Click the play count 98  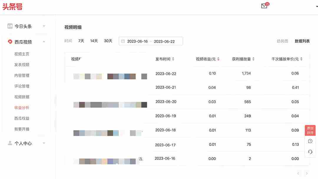click(249, 88)
